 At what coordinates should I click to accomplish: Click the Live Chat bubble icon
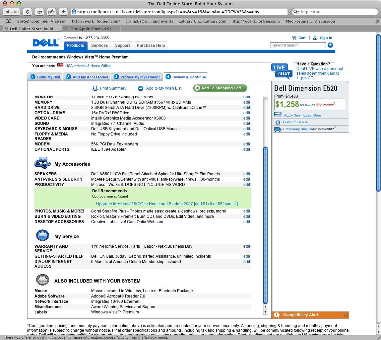tap(282, 71)
